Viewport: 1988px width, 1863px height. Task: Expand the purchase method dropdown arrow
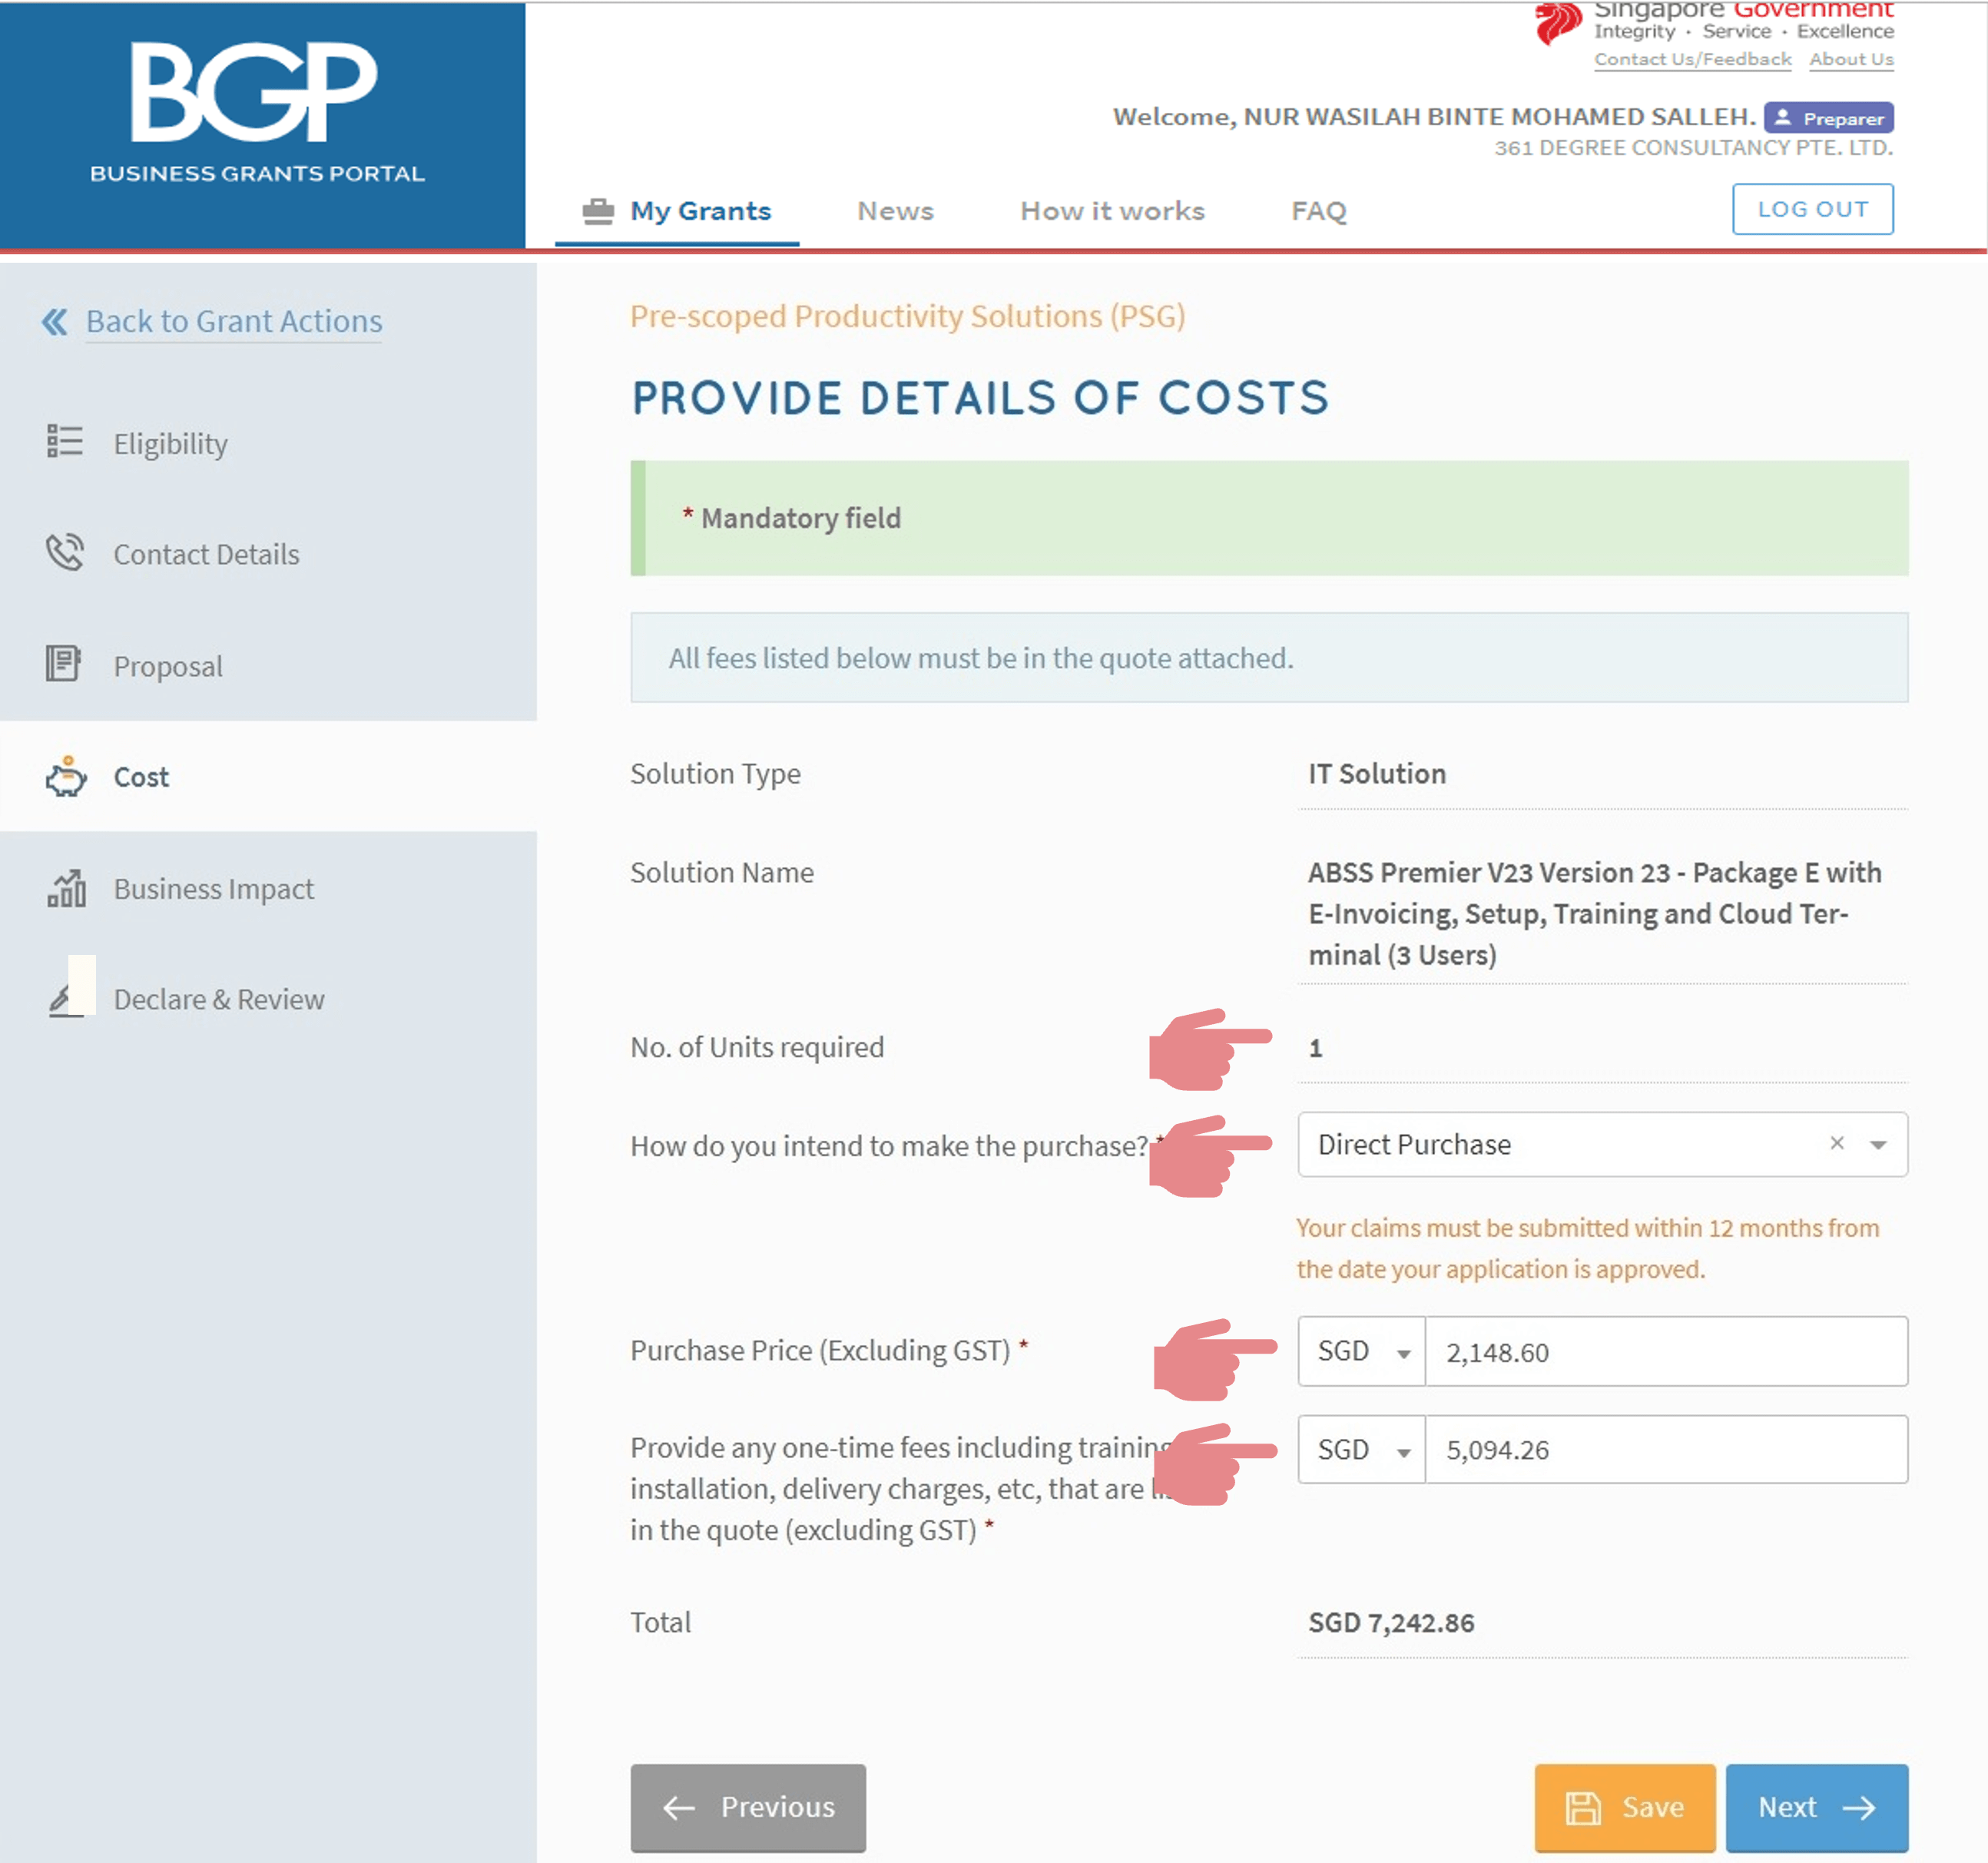[1878, 1145]
